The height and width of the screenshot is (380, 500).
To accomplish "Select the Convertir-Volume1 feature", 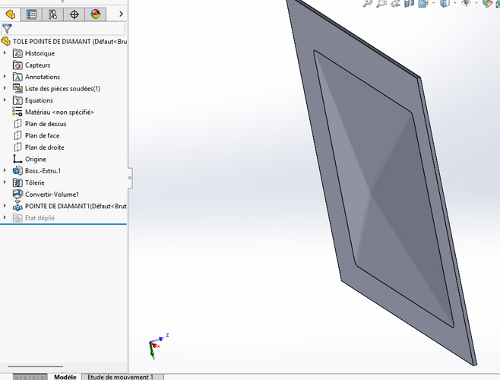I will pos(52,195).
